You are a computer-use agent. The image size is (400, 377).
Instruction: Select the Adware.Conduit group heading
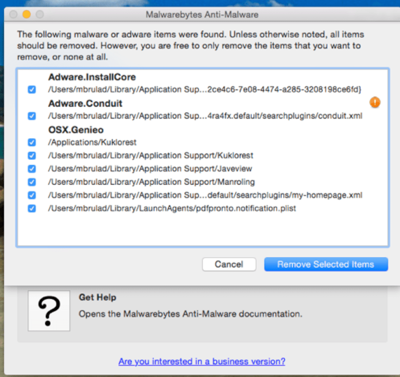tap(85, 104)
